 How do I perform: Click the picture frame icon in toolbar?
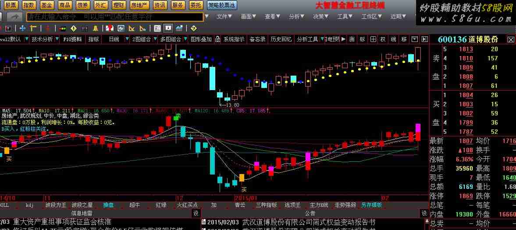[x=121, y=28]
